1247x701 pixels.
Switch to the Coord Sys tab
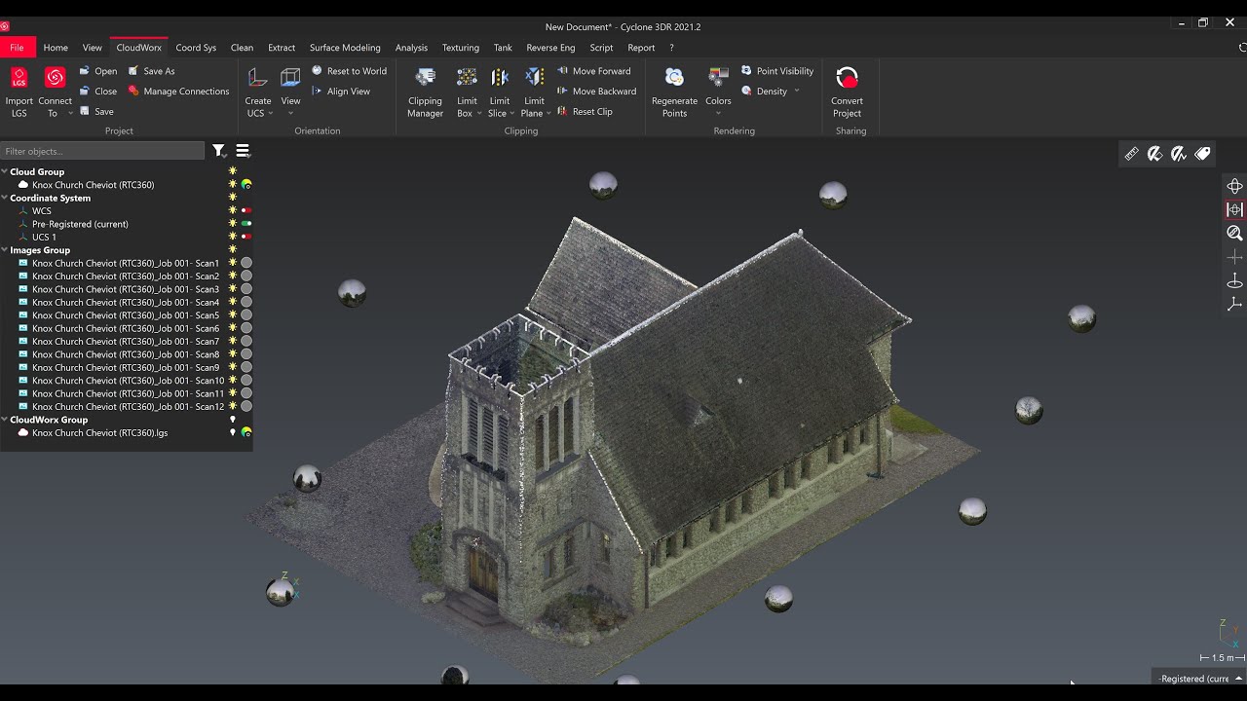(196, 48)
